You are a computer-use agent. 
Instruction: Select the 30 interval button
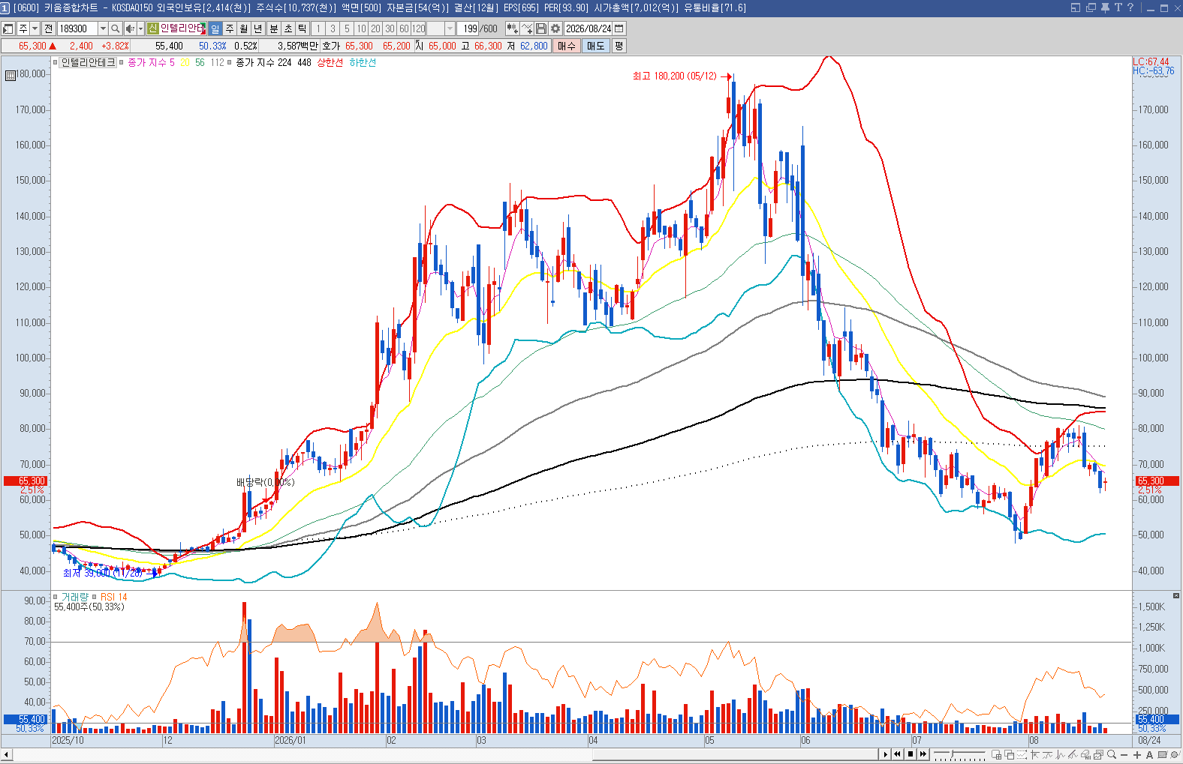coord(390,28)
